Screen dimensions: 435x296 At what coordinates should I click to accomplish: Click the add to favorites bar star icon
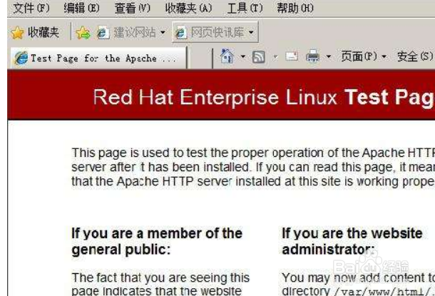pos(83,33)
